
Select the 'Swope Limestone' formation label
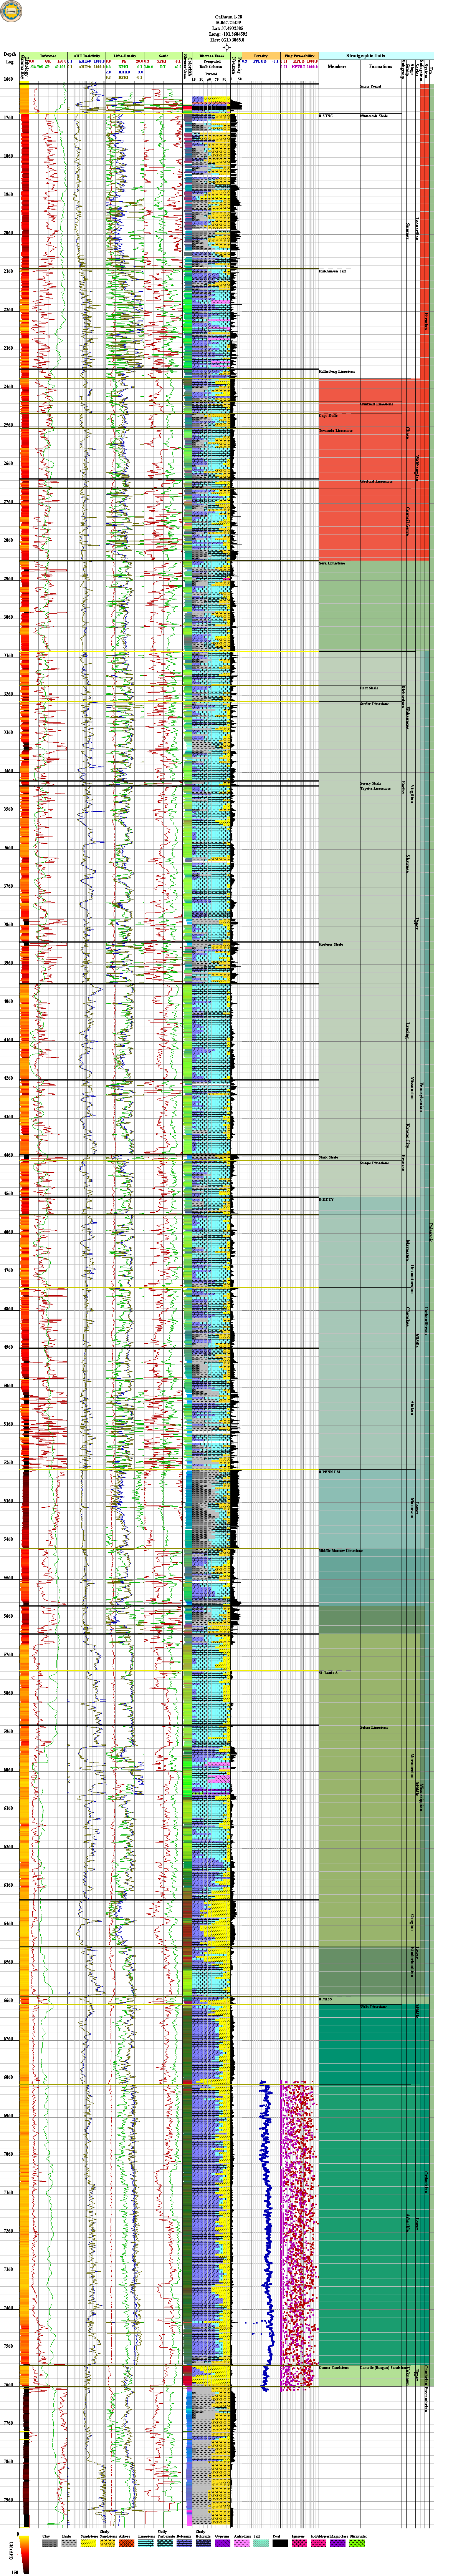[374, 1163]
